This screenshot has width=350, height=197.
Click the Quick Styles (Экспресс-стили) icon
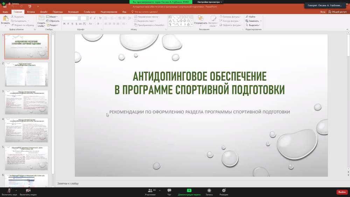point(213,18)
